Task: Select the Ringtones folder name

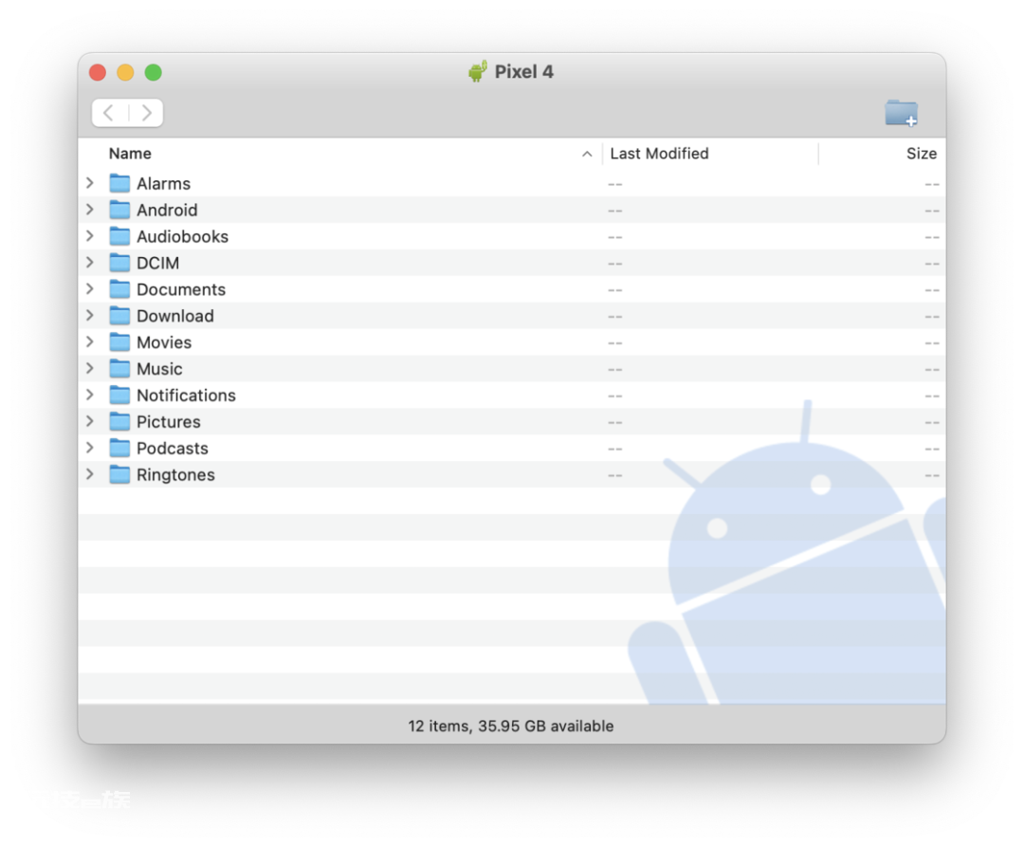Action: [175, 475]
